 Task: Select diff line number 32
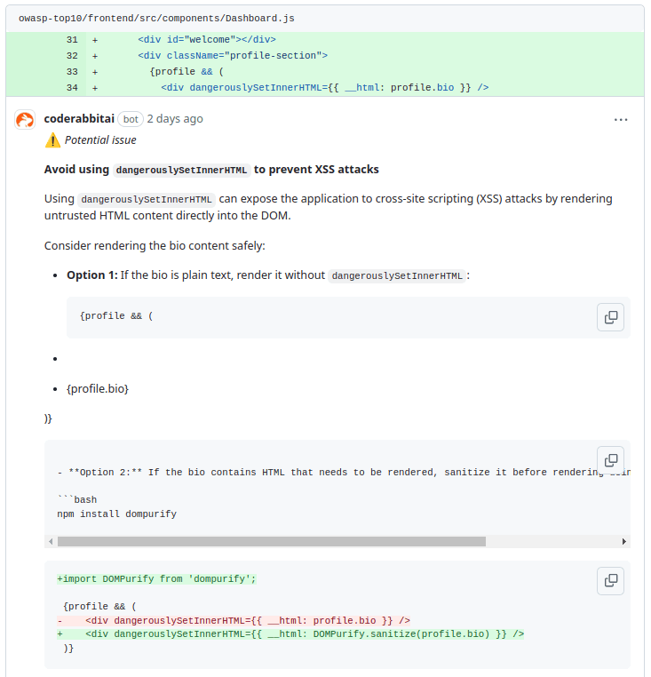point(72,56)
